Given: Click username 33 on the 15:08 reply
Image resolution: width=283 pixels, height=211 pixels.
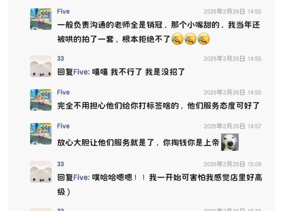Looking at the screenshot, I should tap(60, 164).
